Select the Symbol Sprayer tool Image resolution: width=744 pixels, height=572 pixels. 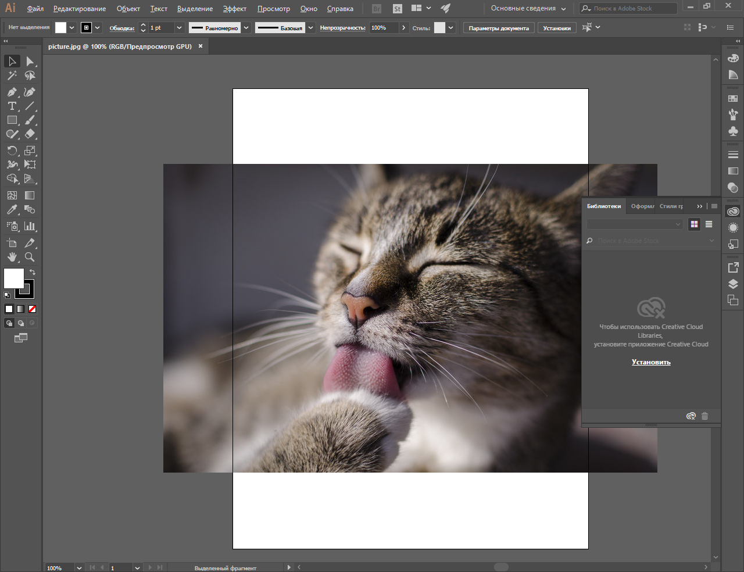pyautogui.click(x=12, y=226)
